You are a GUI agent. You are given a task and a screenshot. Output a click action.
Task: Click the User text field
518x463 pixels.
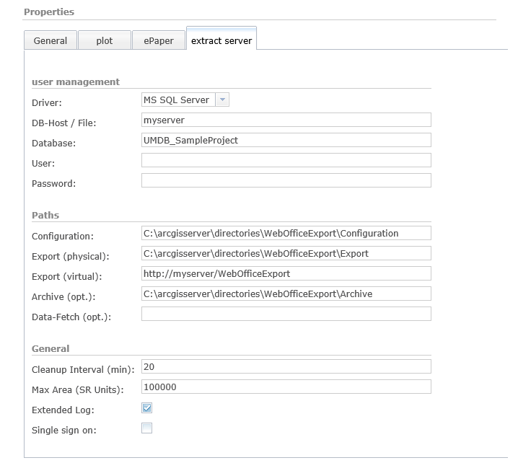coord(286,160)
